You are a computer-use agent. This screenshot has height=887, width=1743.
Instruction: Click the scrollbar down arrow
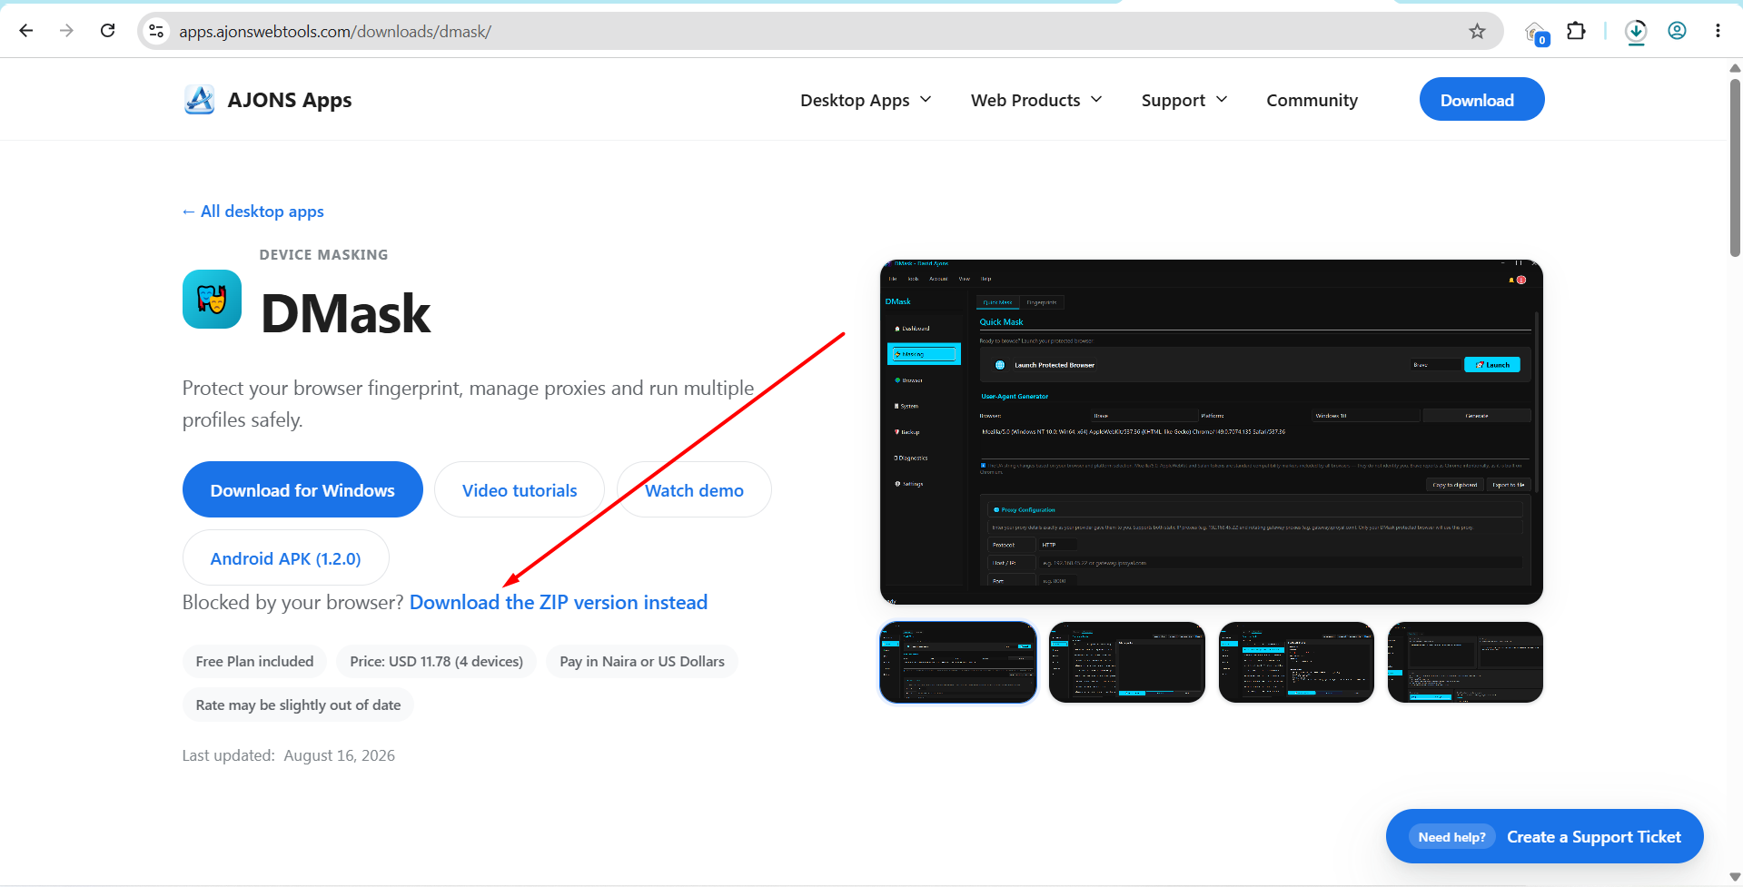pos(1735,877)
